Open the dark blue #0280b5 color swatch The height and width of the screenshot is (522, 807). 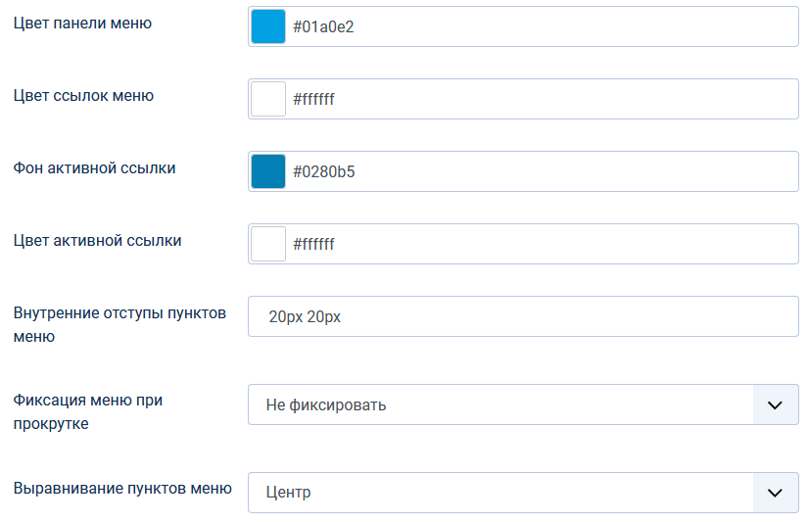pos(268,171)
